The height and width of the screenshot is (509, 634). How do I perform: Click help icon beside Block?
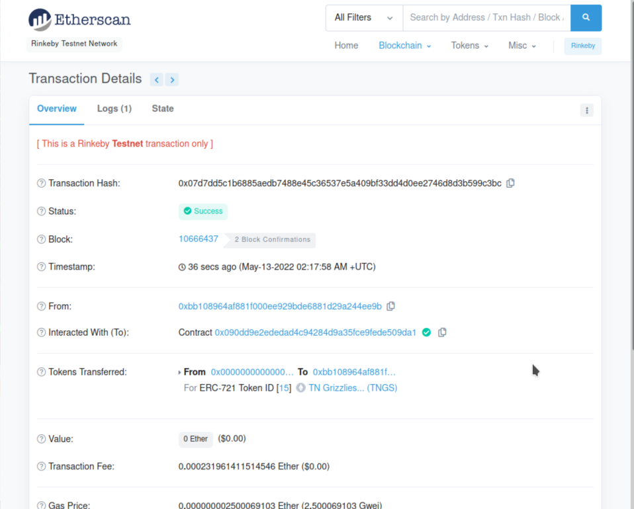pos(41,239)
